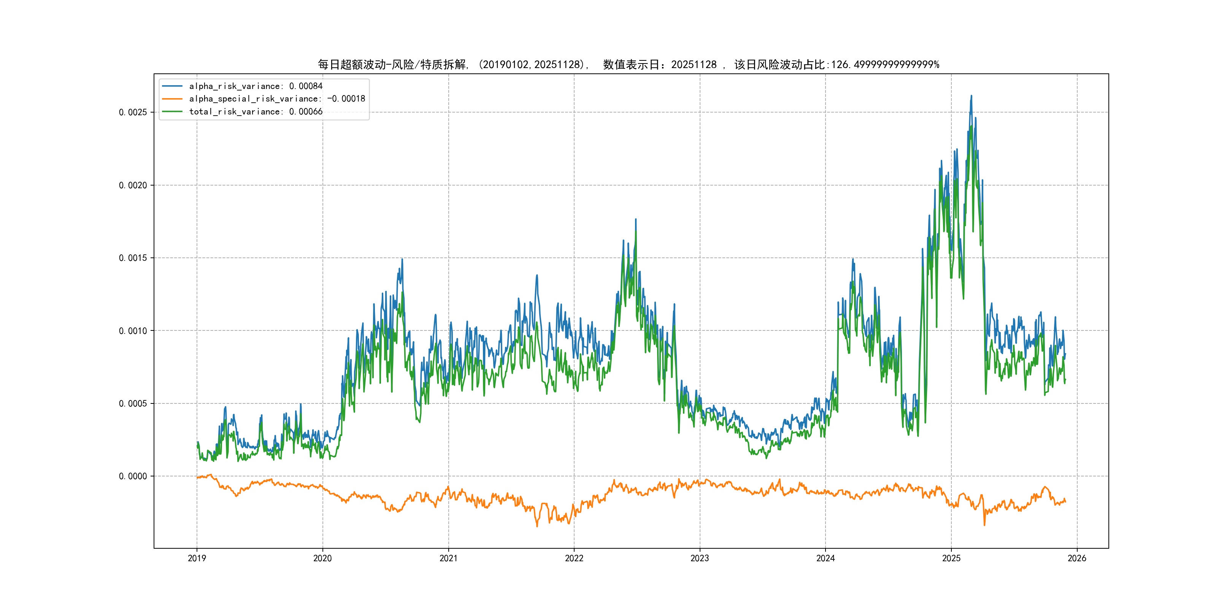The width and height of the screenshot is (1232, 616).
Task: Click the 2019 x-axis tick label
Action: click(x=197, y=558)
